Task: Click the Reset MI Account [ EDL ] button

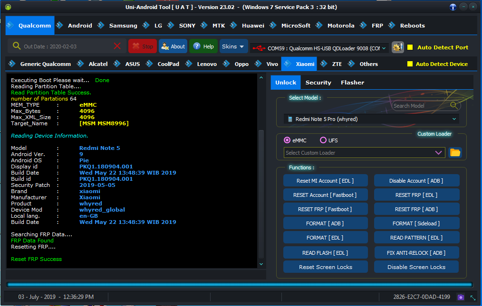Action: click(x=325, y=181)
